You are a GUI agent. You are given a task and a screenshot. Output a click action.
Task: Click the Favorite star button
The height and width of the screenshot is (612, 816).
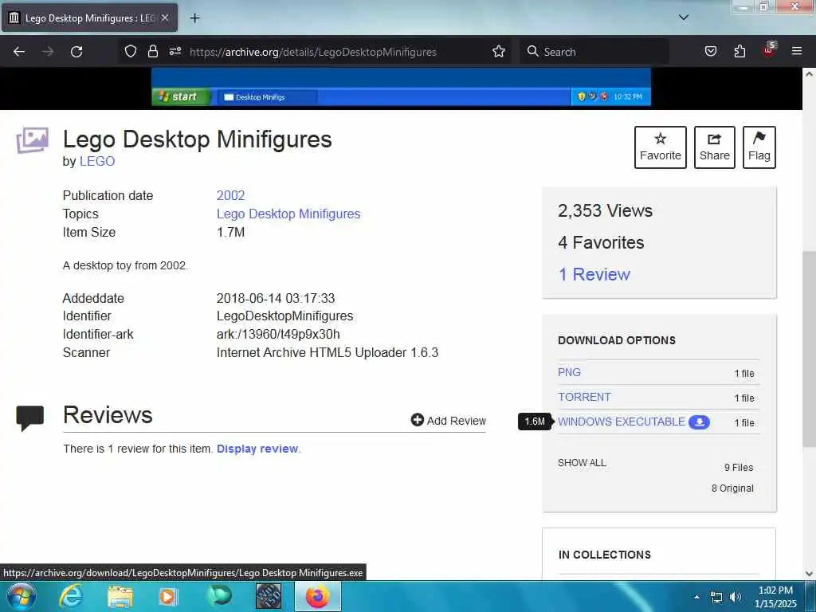(661, 147)
